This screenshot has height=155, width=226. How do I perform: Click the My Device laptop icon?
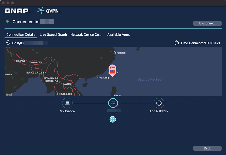tap(67, 103)
